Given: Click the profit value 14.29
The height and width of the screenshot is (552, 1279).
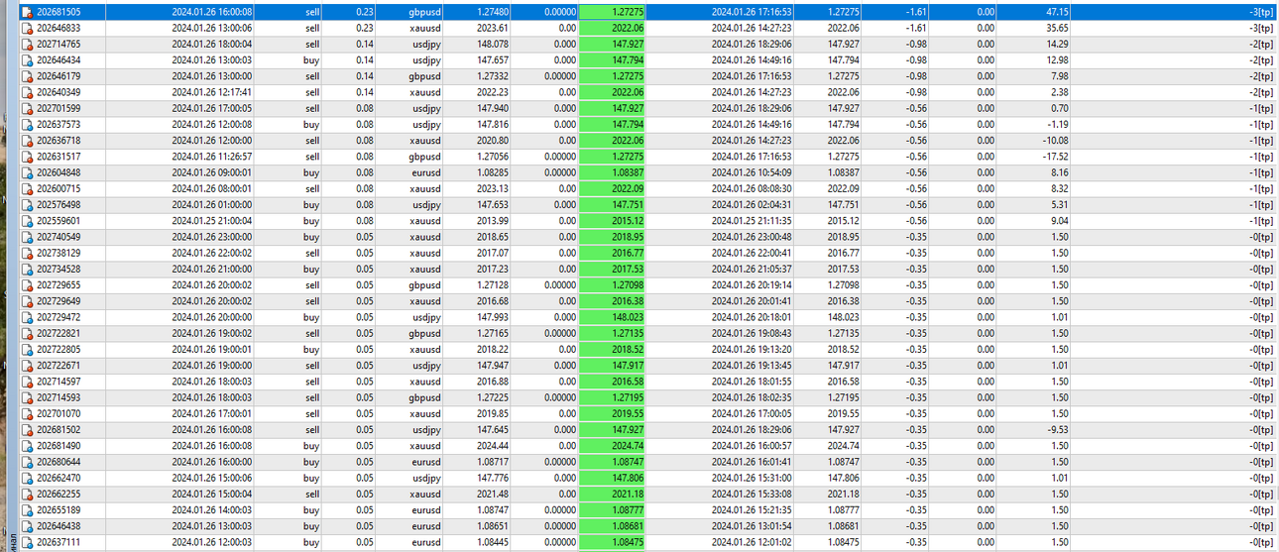Looking at the screenshot, I should point(1058,45).
